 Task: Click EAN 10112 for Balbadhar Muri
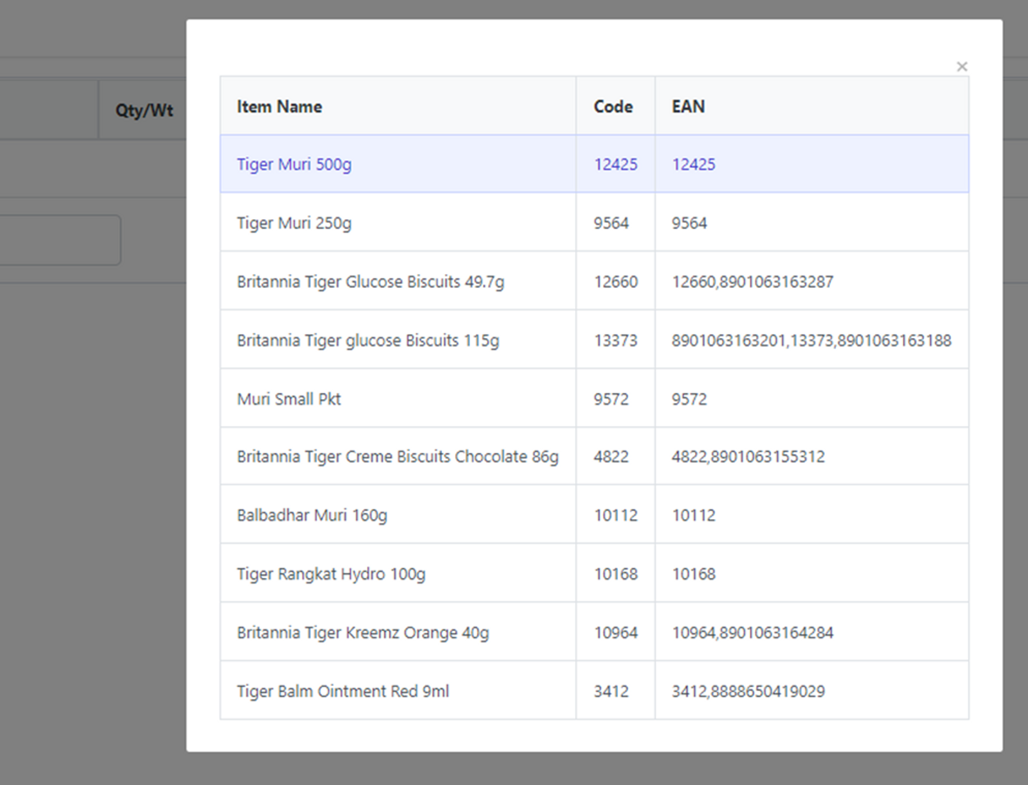click(693, 515)
